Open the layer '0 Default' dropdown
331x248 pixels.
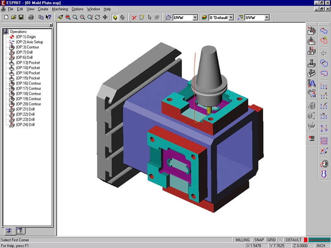pyautogui.click(x=231, y=17)
